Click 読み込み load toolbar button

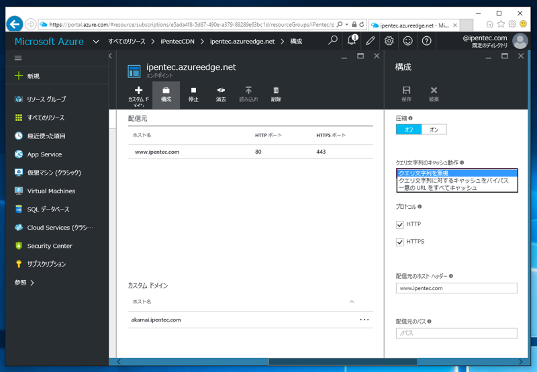click(x=248, y=95)
